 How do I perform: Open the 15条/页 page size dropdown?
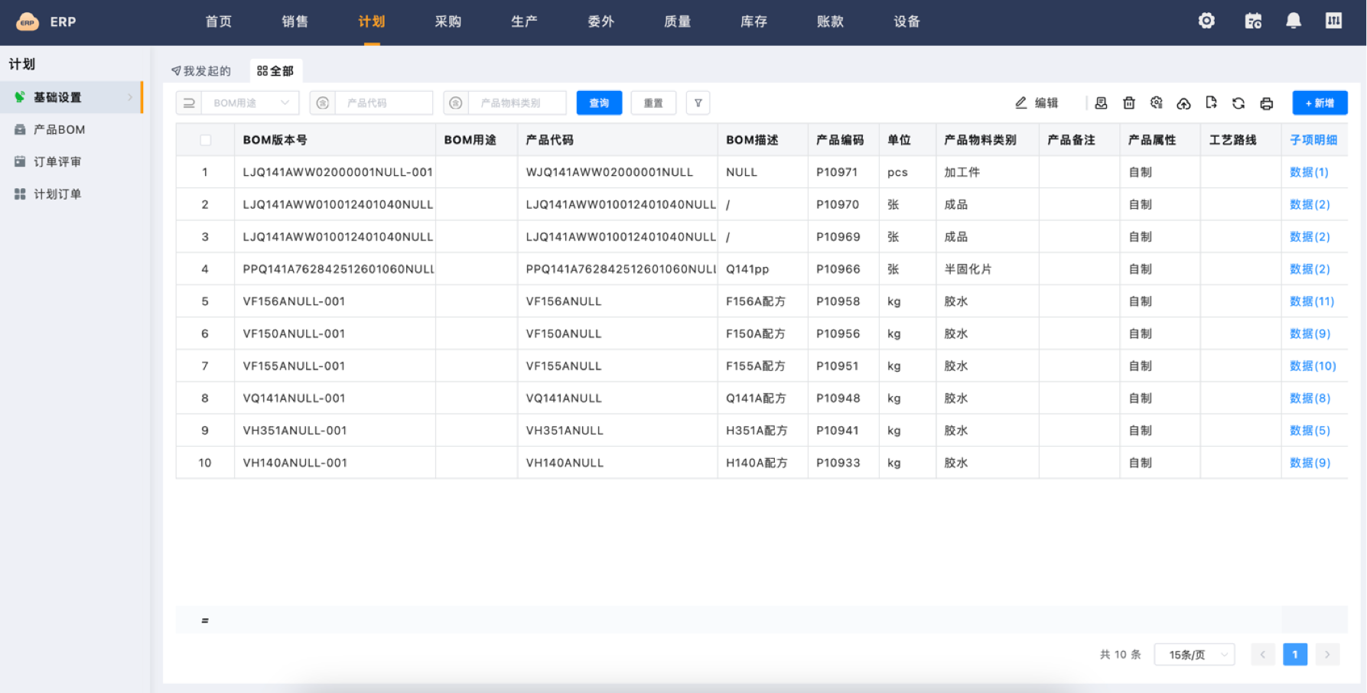tap(1194, 655)
